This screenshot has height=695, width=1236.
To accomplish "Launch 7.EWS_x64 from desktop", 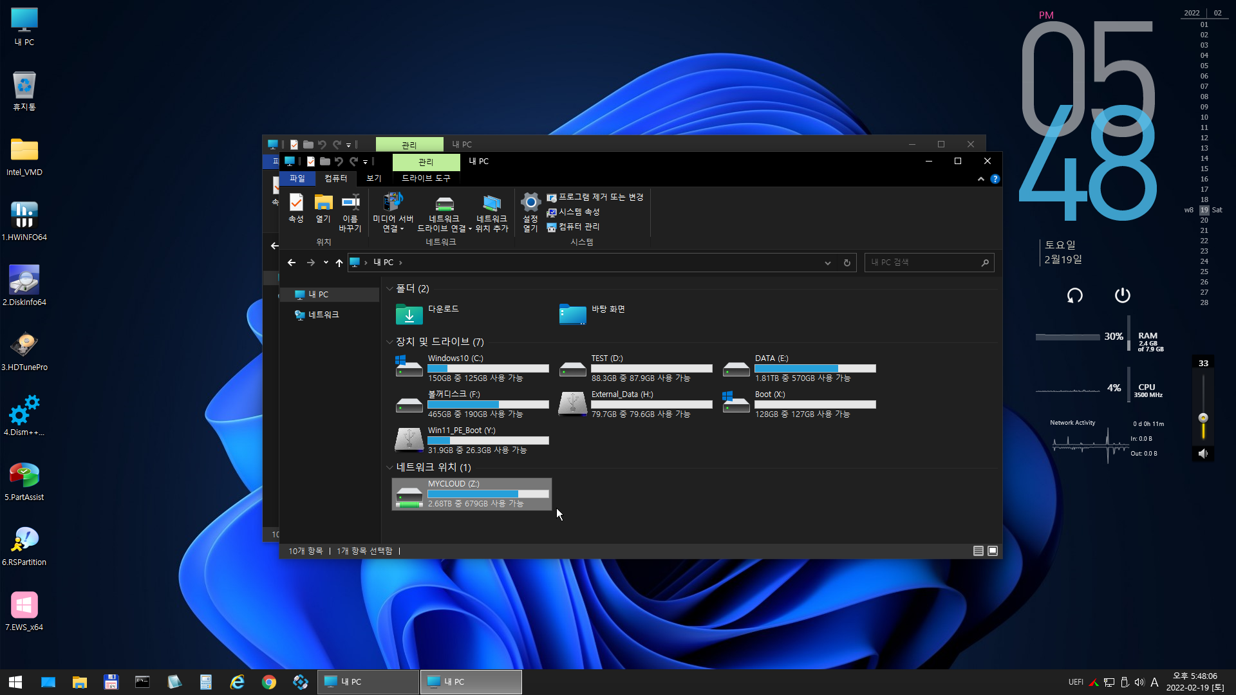I will (x=24, y=611).
